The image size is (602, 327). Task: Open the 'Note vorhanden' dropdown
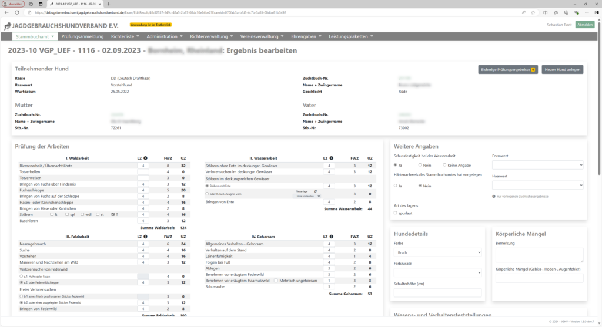tap(307, 196)
